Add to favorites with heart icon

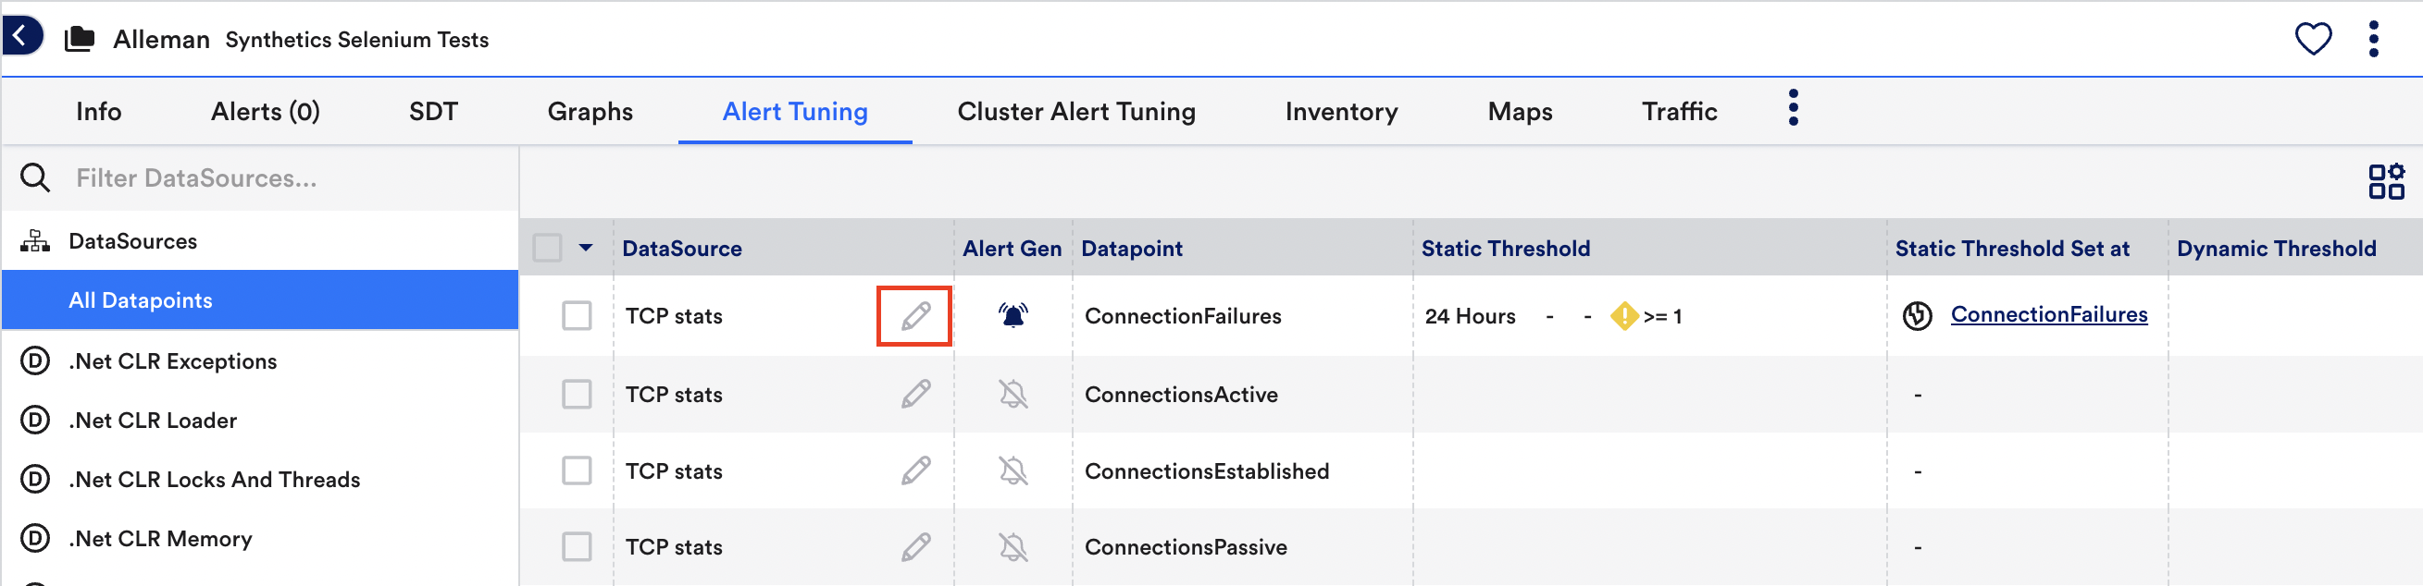pos(2313,39)
